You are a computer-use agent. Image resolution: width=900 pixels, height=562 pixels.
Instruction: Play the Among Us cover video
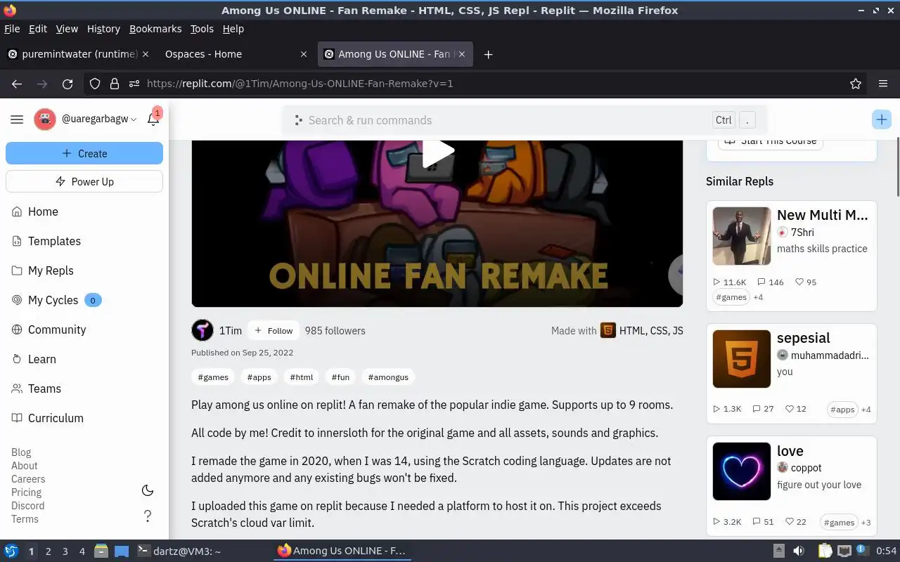[x=437, y=152]
